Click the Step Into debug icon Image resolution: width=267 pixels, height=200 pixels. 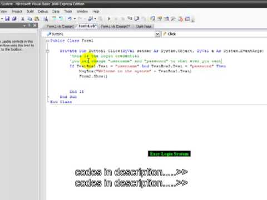130,19
